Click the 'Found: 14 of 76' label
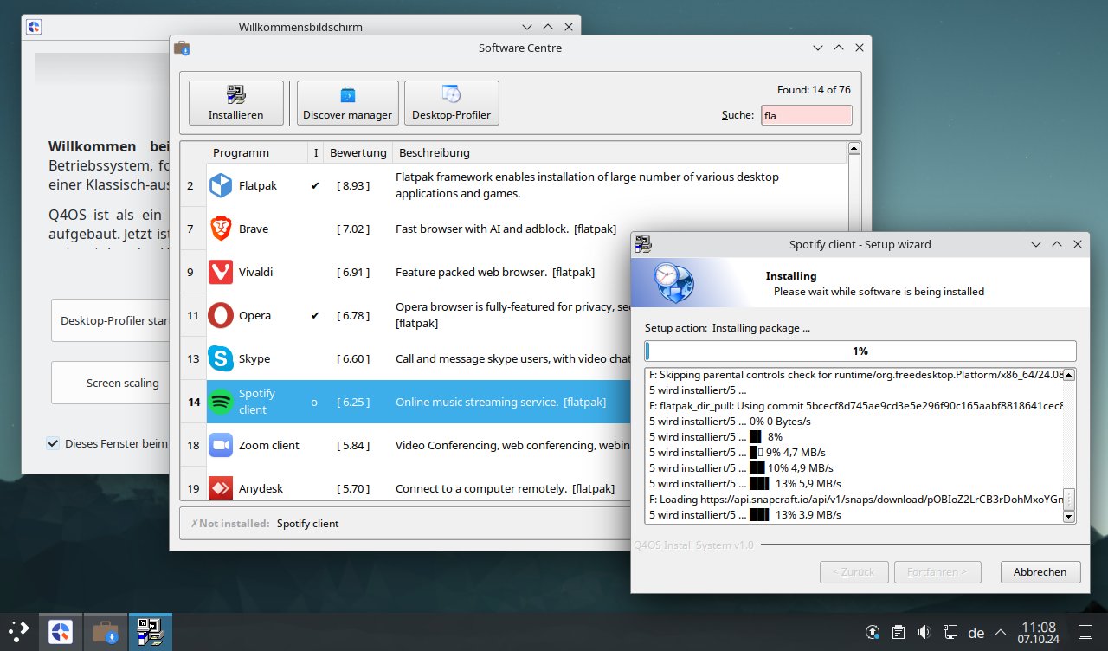The image size is (1108, 651). click(814, 89)
